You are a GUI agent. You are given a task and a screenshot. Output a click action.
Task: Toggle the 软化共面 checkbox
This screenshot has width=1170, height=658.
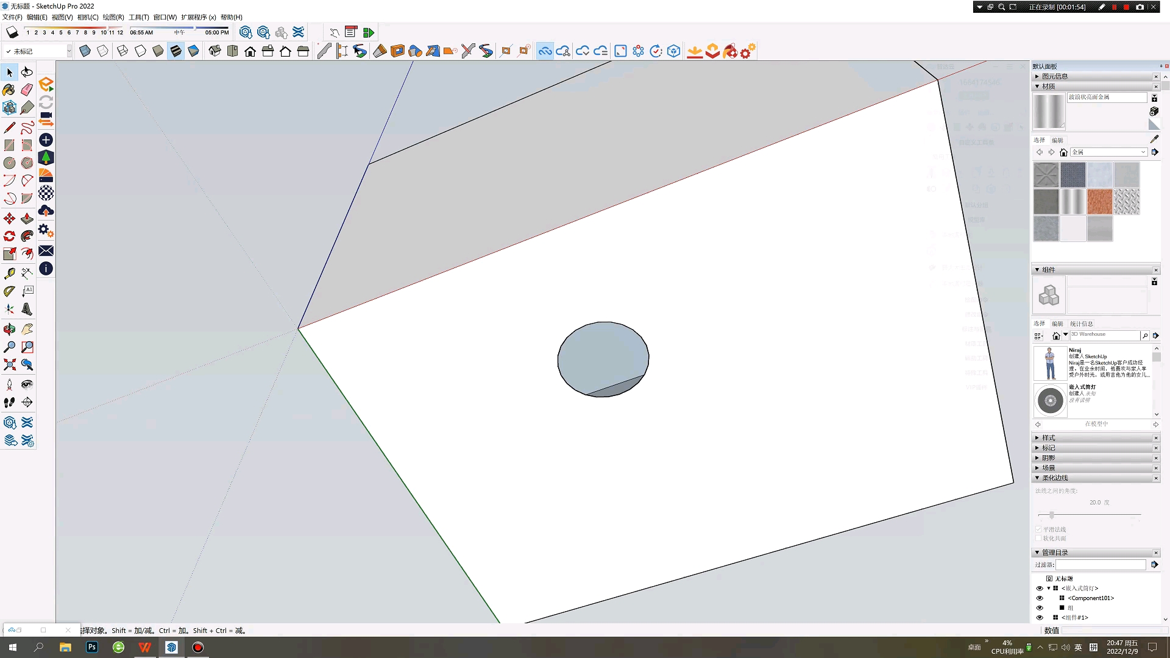[1038, 538]
